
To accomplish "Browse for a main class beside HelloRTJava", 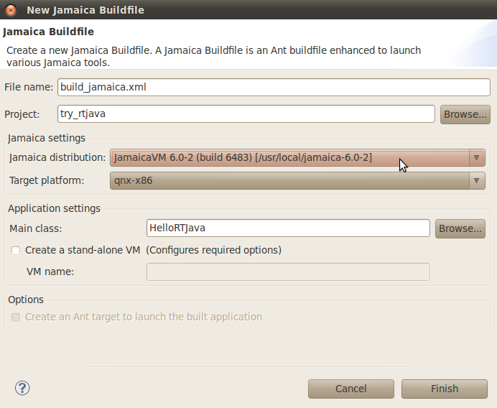I will 460,228.
